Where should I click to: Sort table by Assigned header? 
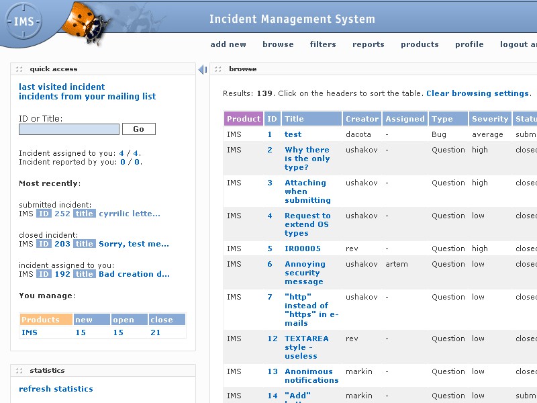coord(405,119)
